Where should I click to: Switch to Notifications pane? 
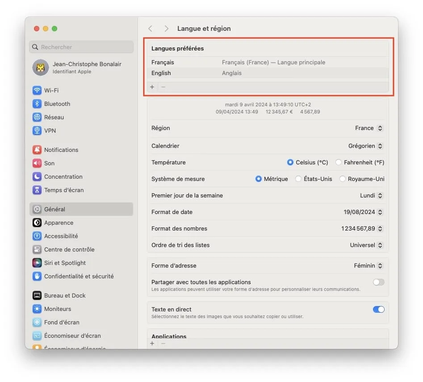(x=81, y=150)
